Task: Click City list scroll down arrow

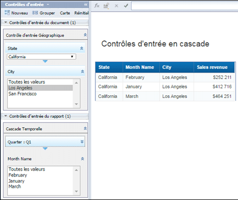Action: (77, 104)
